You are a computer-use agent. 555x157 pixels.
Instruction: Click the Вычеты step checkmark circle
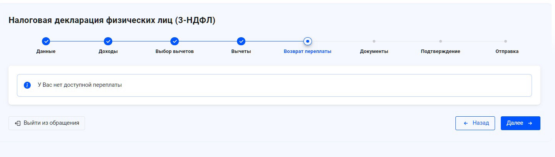coord(241,41)
